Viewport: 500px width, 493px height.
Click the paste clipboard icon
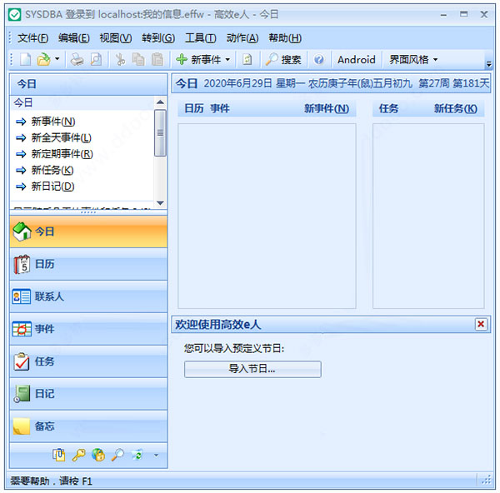pyautogui.click(x=157, y=60)
